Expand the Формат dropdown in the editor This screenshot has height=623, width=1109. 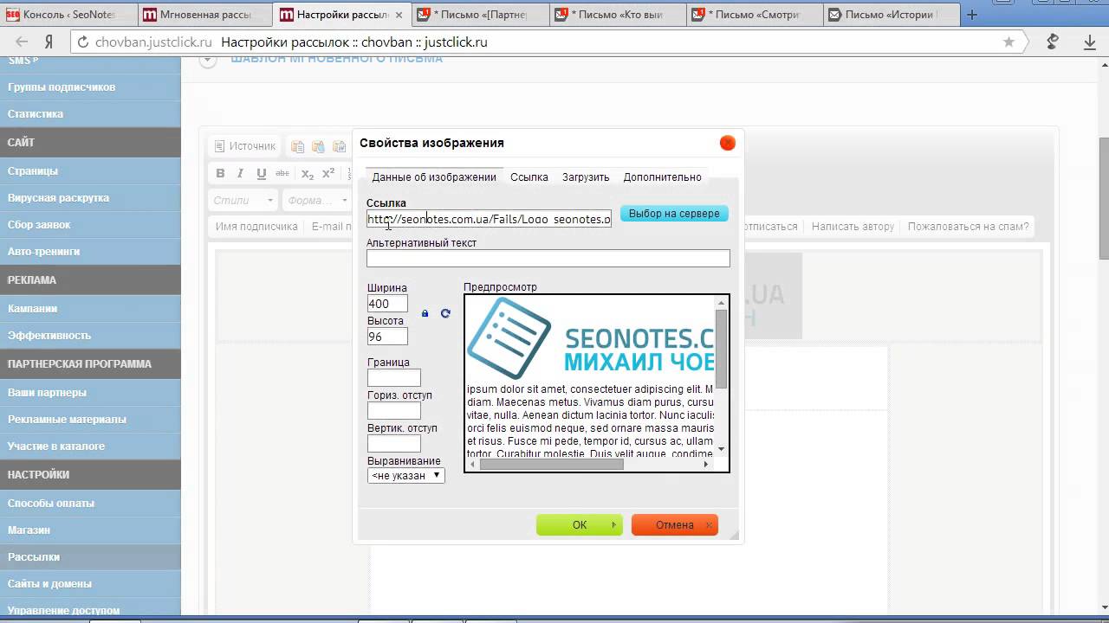coord(317,201)
